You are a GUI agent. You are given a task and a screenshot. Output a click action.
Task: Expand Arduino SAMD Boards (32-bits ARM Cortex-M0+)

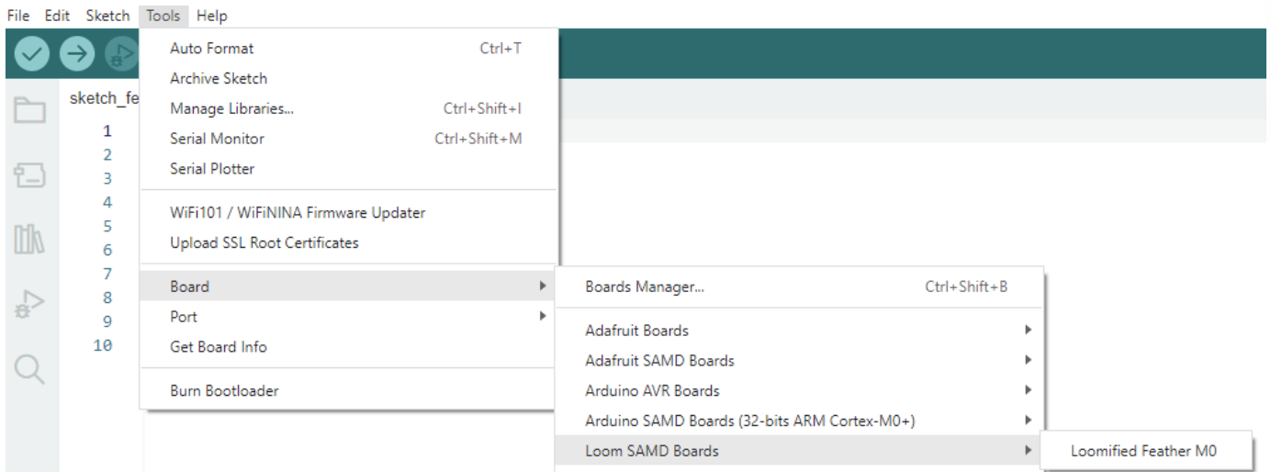coord(799,421)
